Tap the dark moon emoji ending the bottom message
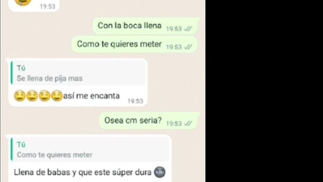This screenshot has width=323, height=182. point(159,172)
